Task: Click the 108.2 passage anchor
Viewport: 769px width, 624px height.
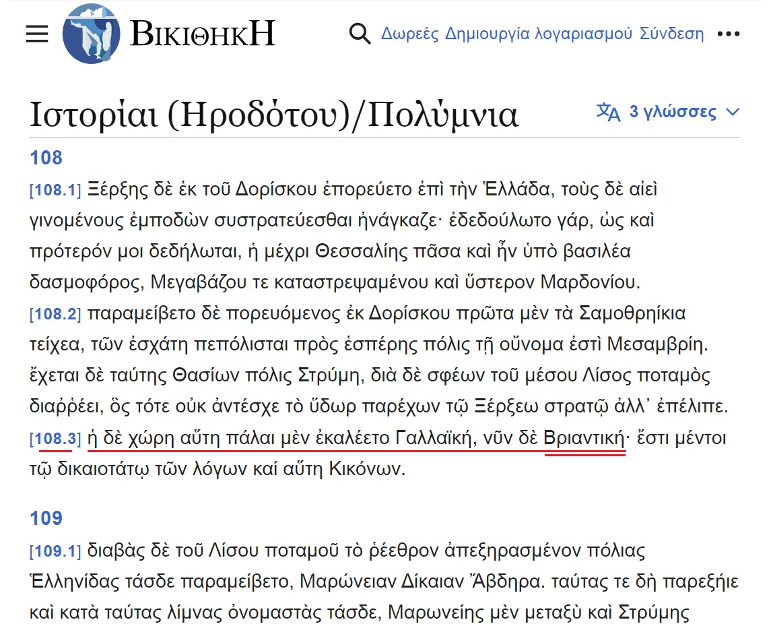Action: click(x=55, y=314)
